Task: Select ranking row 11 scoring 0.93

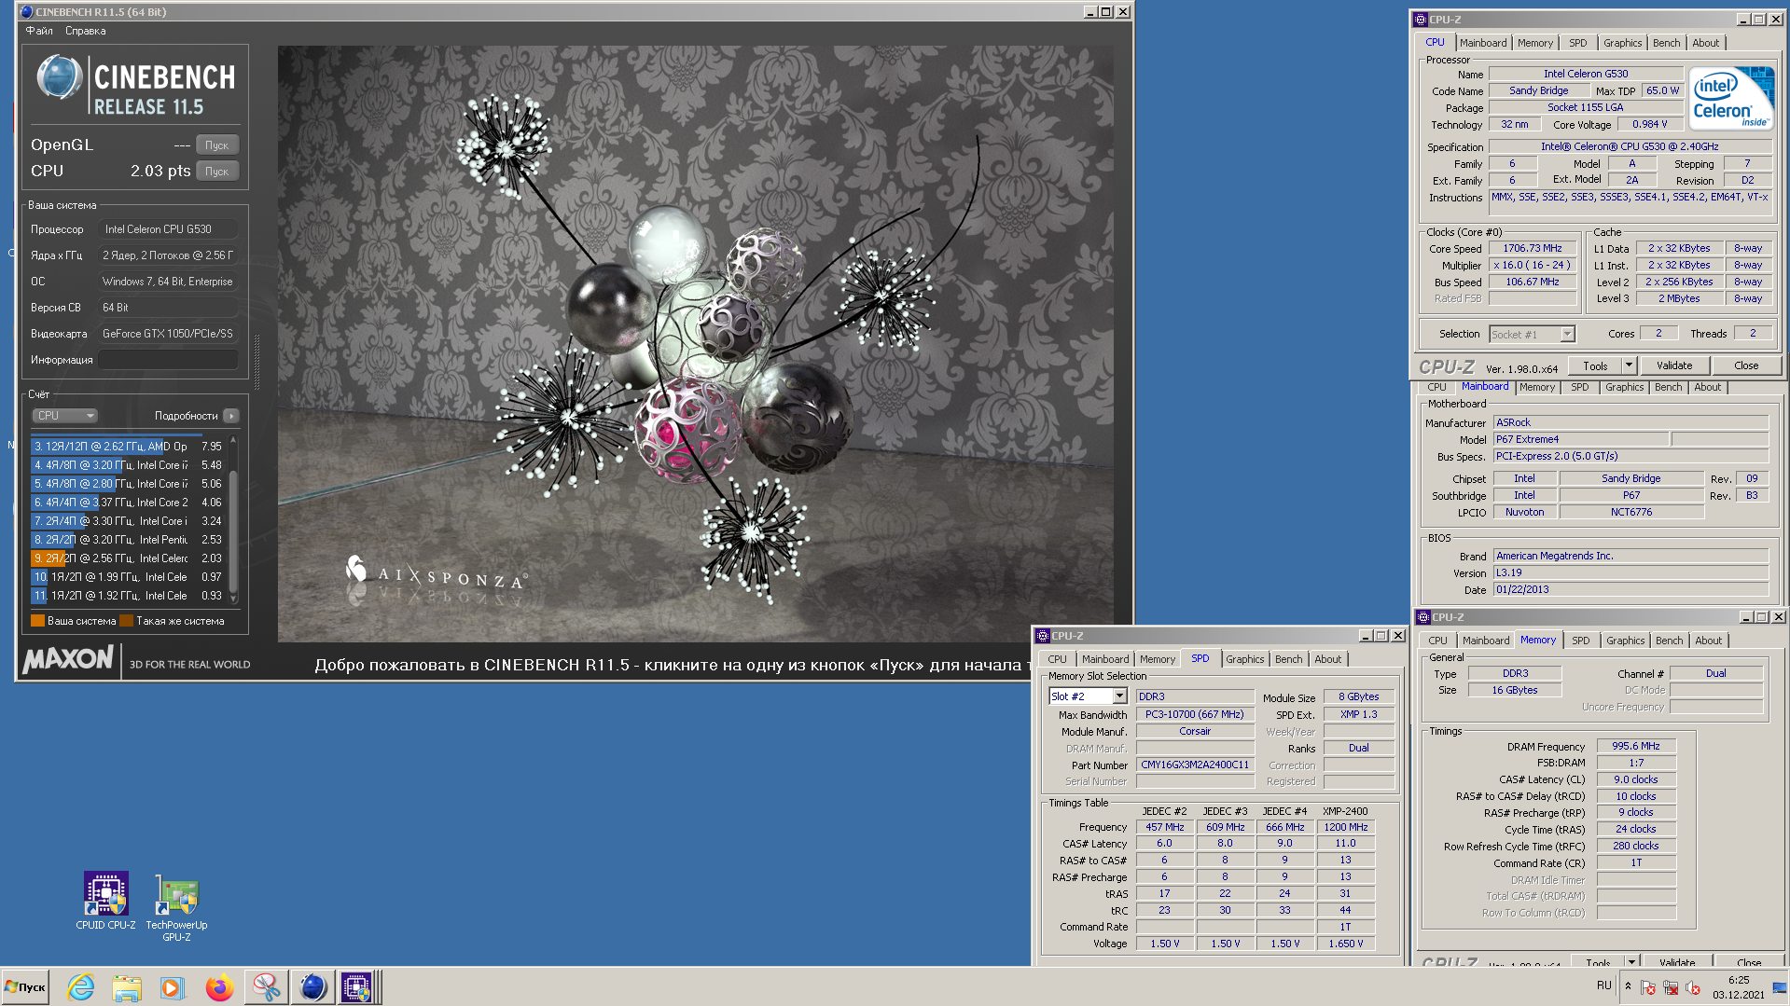Action: tap(127, 596)
